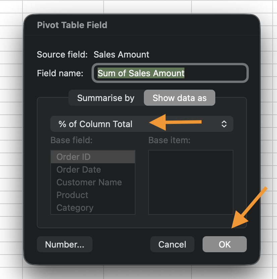Click the Base field: label
Screen dimensions: 277x279
pos(71,140)
